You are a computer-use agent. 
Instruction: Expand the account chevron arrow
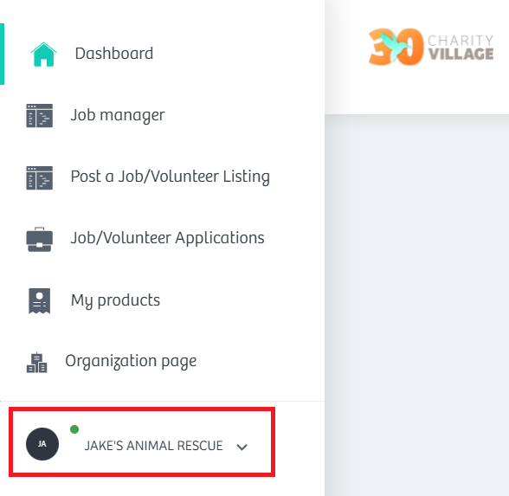coord(242,447)
